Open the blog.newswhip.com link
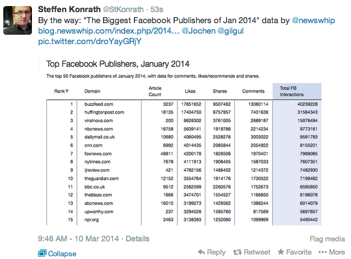The width and height of the screenshot is (351, 259). [x=109, y=31]
